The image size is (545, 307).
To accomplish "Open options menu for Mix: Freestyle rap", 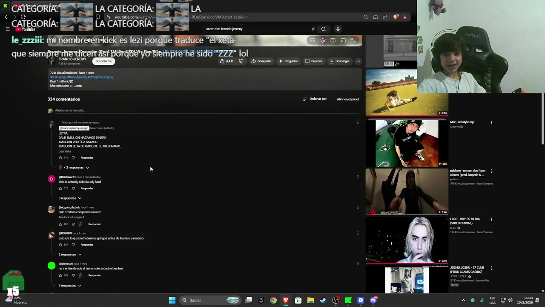I will (x=491, y=122).
